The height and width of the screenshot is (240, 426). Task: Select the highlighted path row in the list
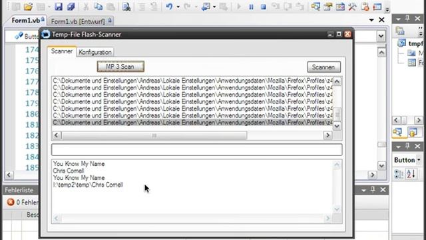pos(192,123)
